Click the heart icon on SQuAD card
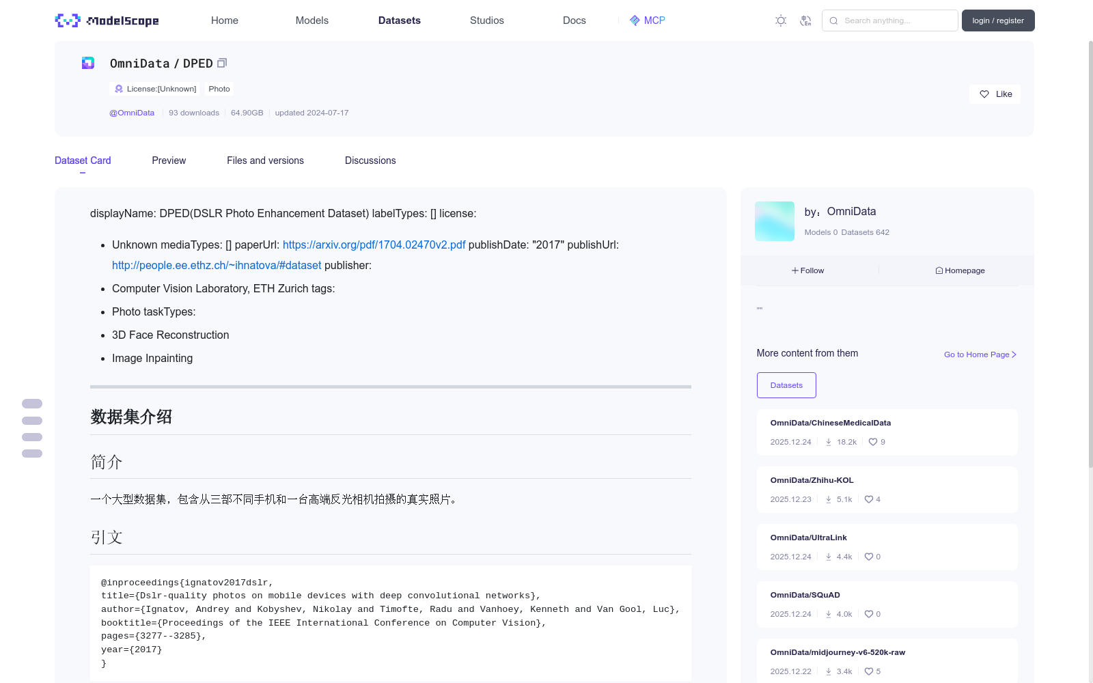This screenshot has width=1093, height=683. (869, 614)
